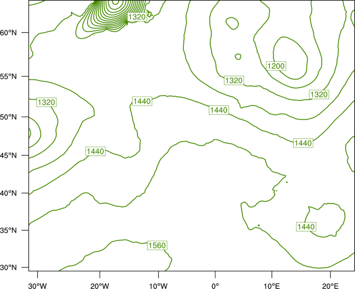Click the 1440 label near 0° longitude
355x289 pixels.
[x=219, y=110]
